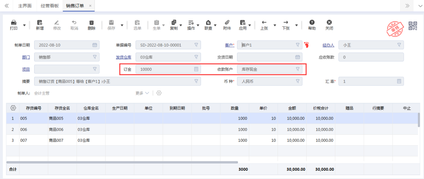Click the red footprint icon beside 客户
The height and width of the screenshot is (179, 424).
pos(307,45)
